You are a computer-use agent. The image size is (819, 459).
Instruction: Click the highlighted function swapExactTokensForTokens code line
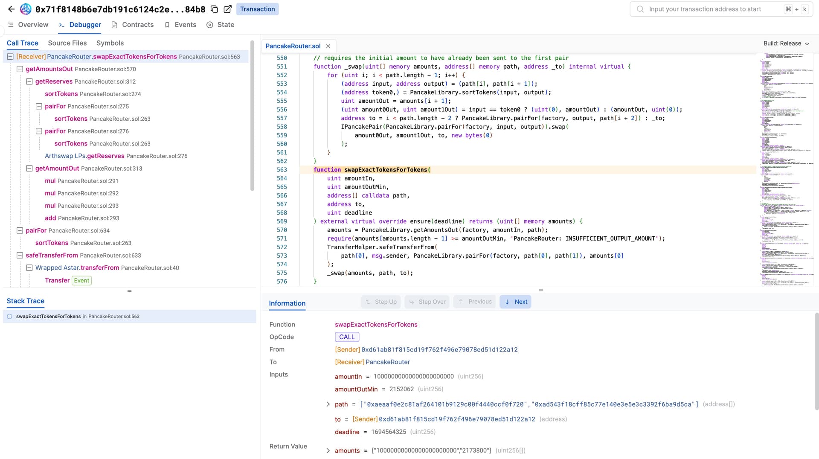[x=528, y=170]
